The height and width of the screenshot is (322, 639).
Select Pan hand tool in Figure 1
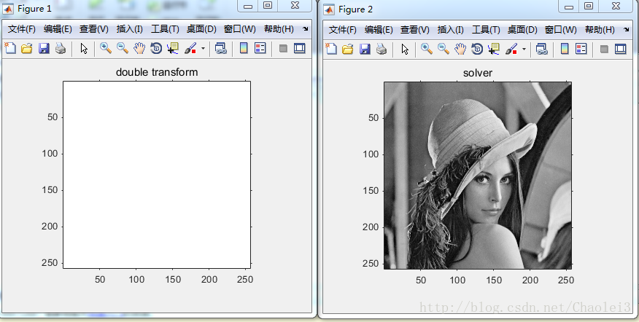139,49
